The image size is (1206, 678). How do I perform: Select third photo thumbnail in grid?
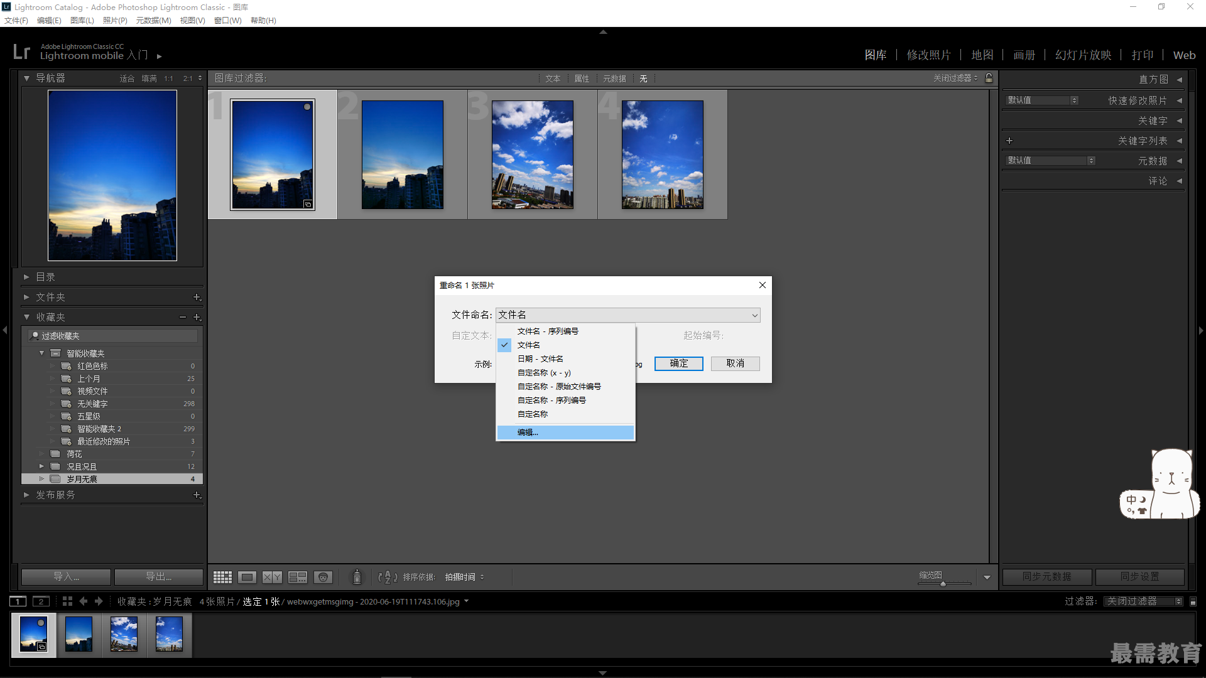(533, 154)
